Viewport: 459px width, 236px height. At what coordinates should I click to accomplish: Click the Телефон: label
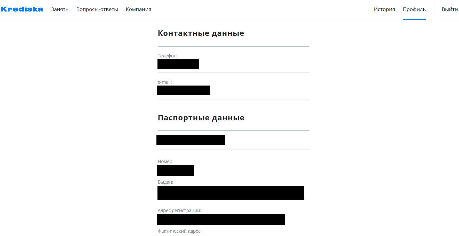[168, 56]
